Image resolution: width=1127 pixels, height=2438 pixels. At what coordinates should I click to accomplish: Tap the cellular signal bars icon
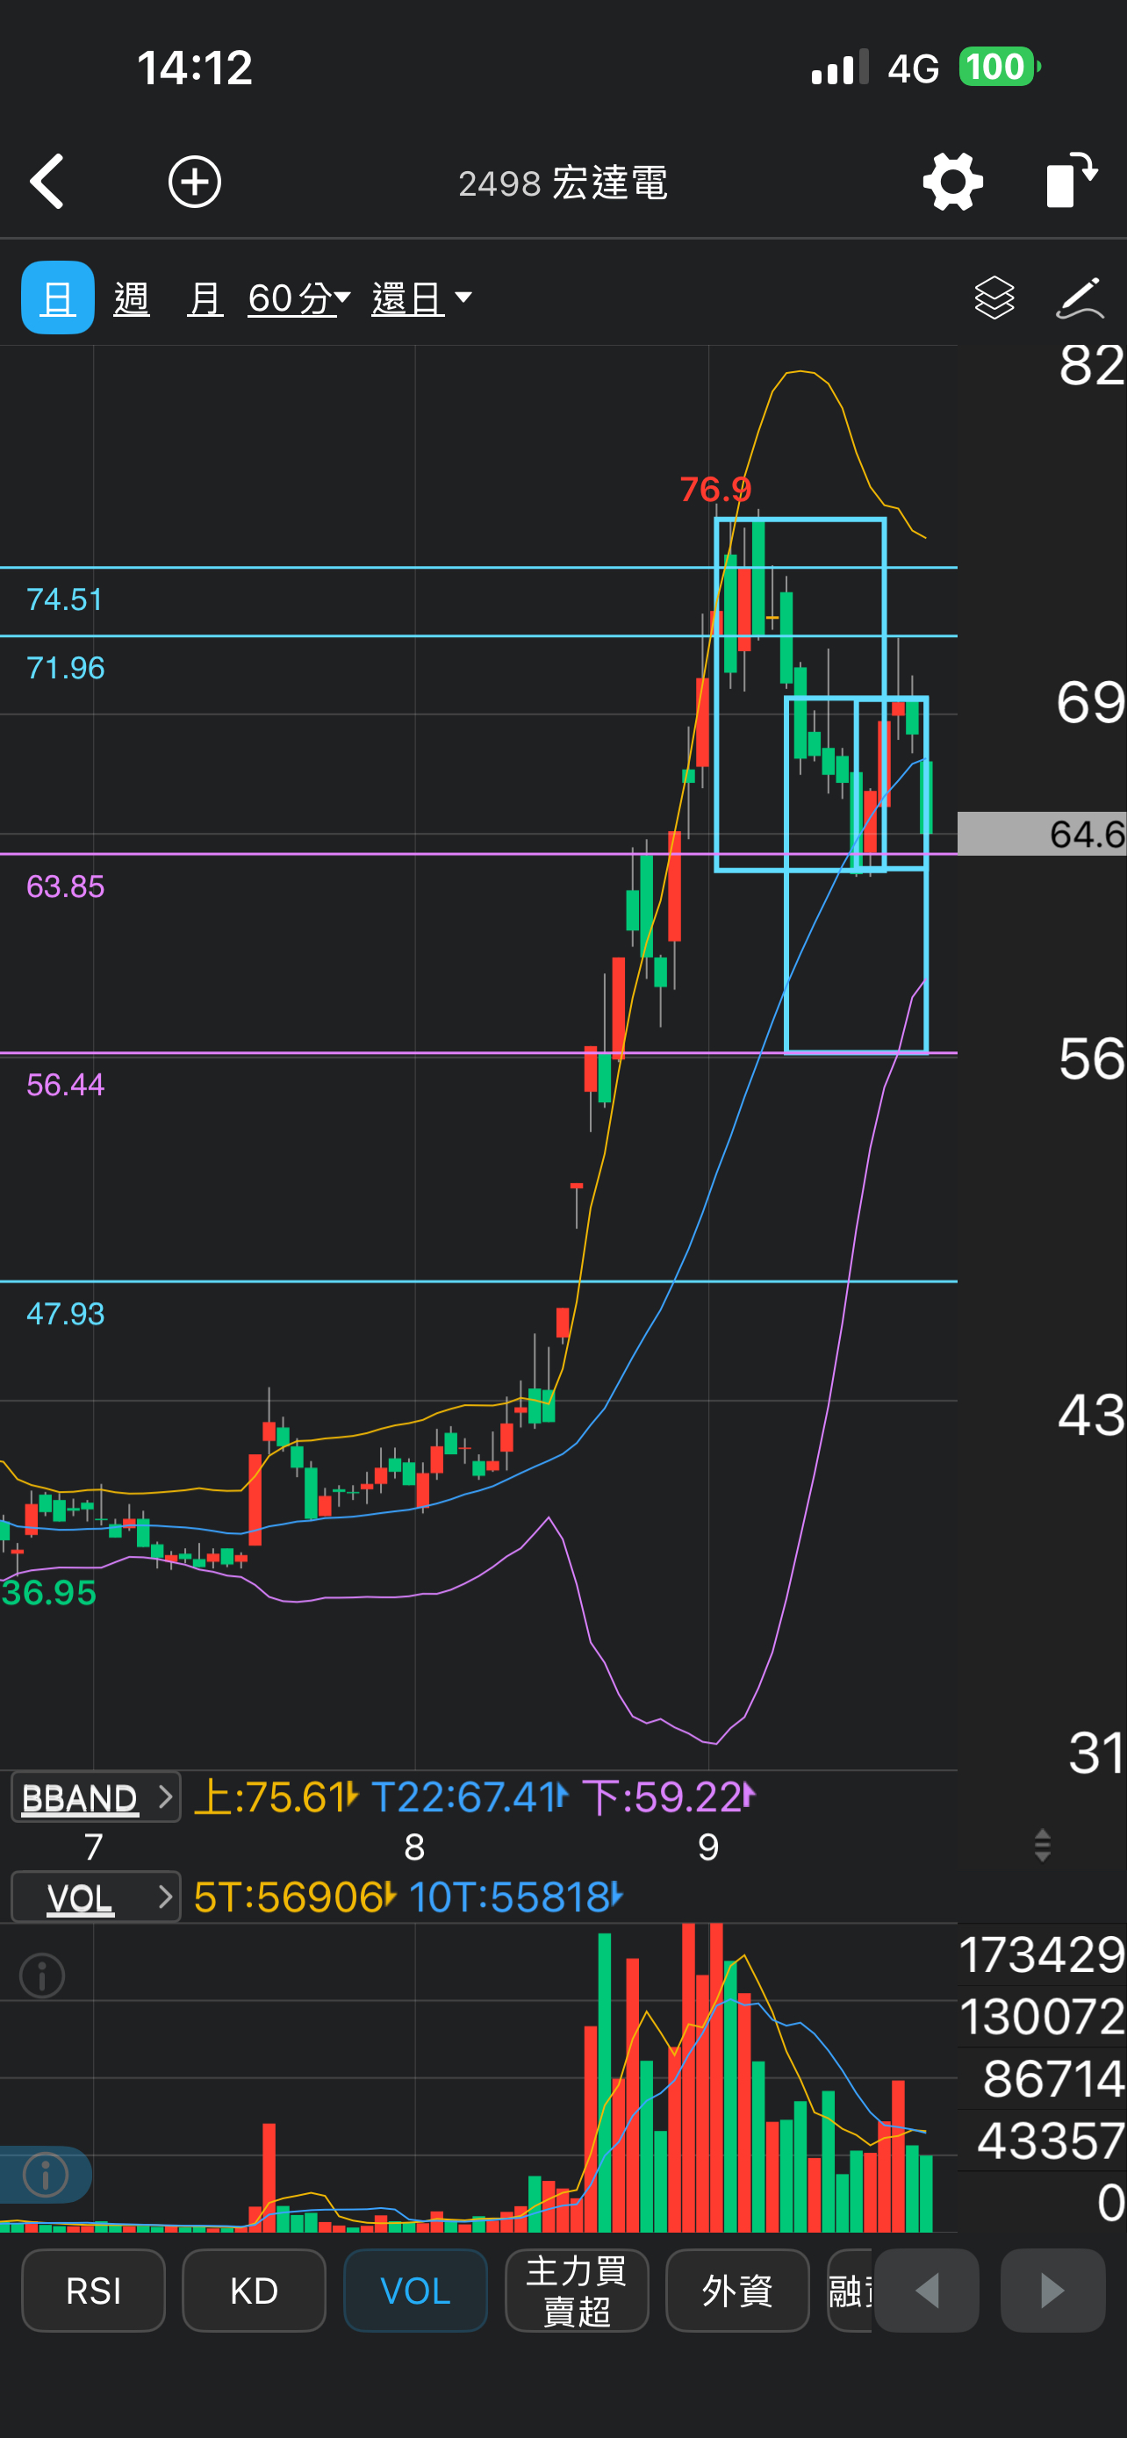coord(839,68)
